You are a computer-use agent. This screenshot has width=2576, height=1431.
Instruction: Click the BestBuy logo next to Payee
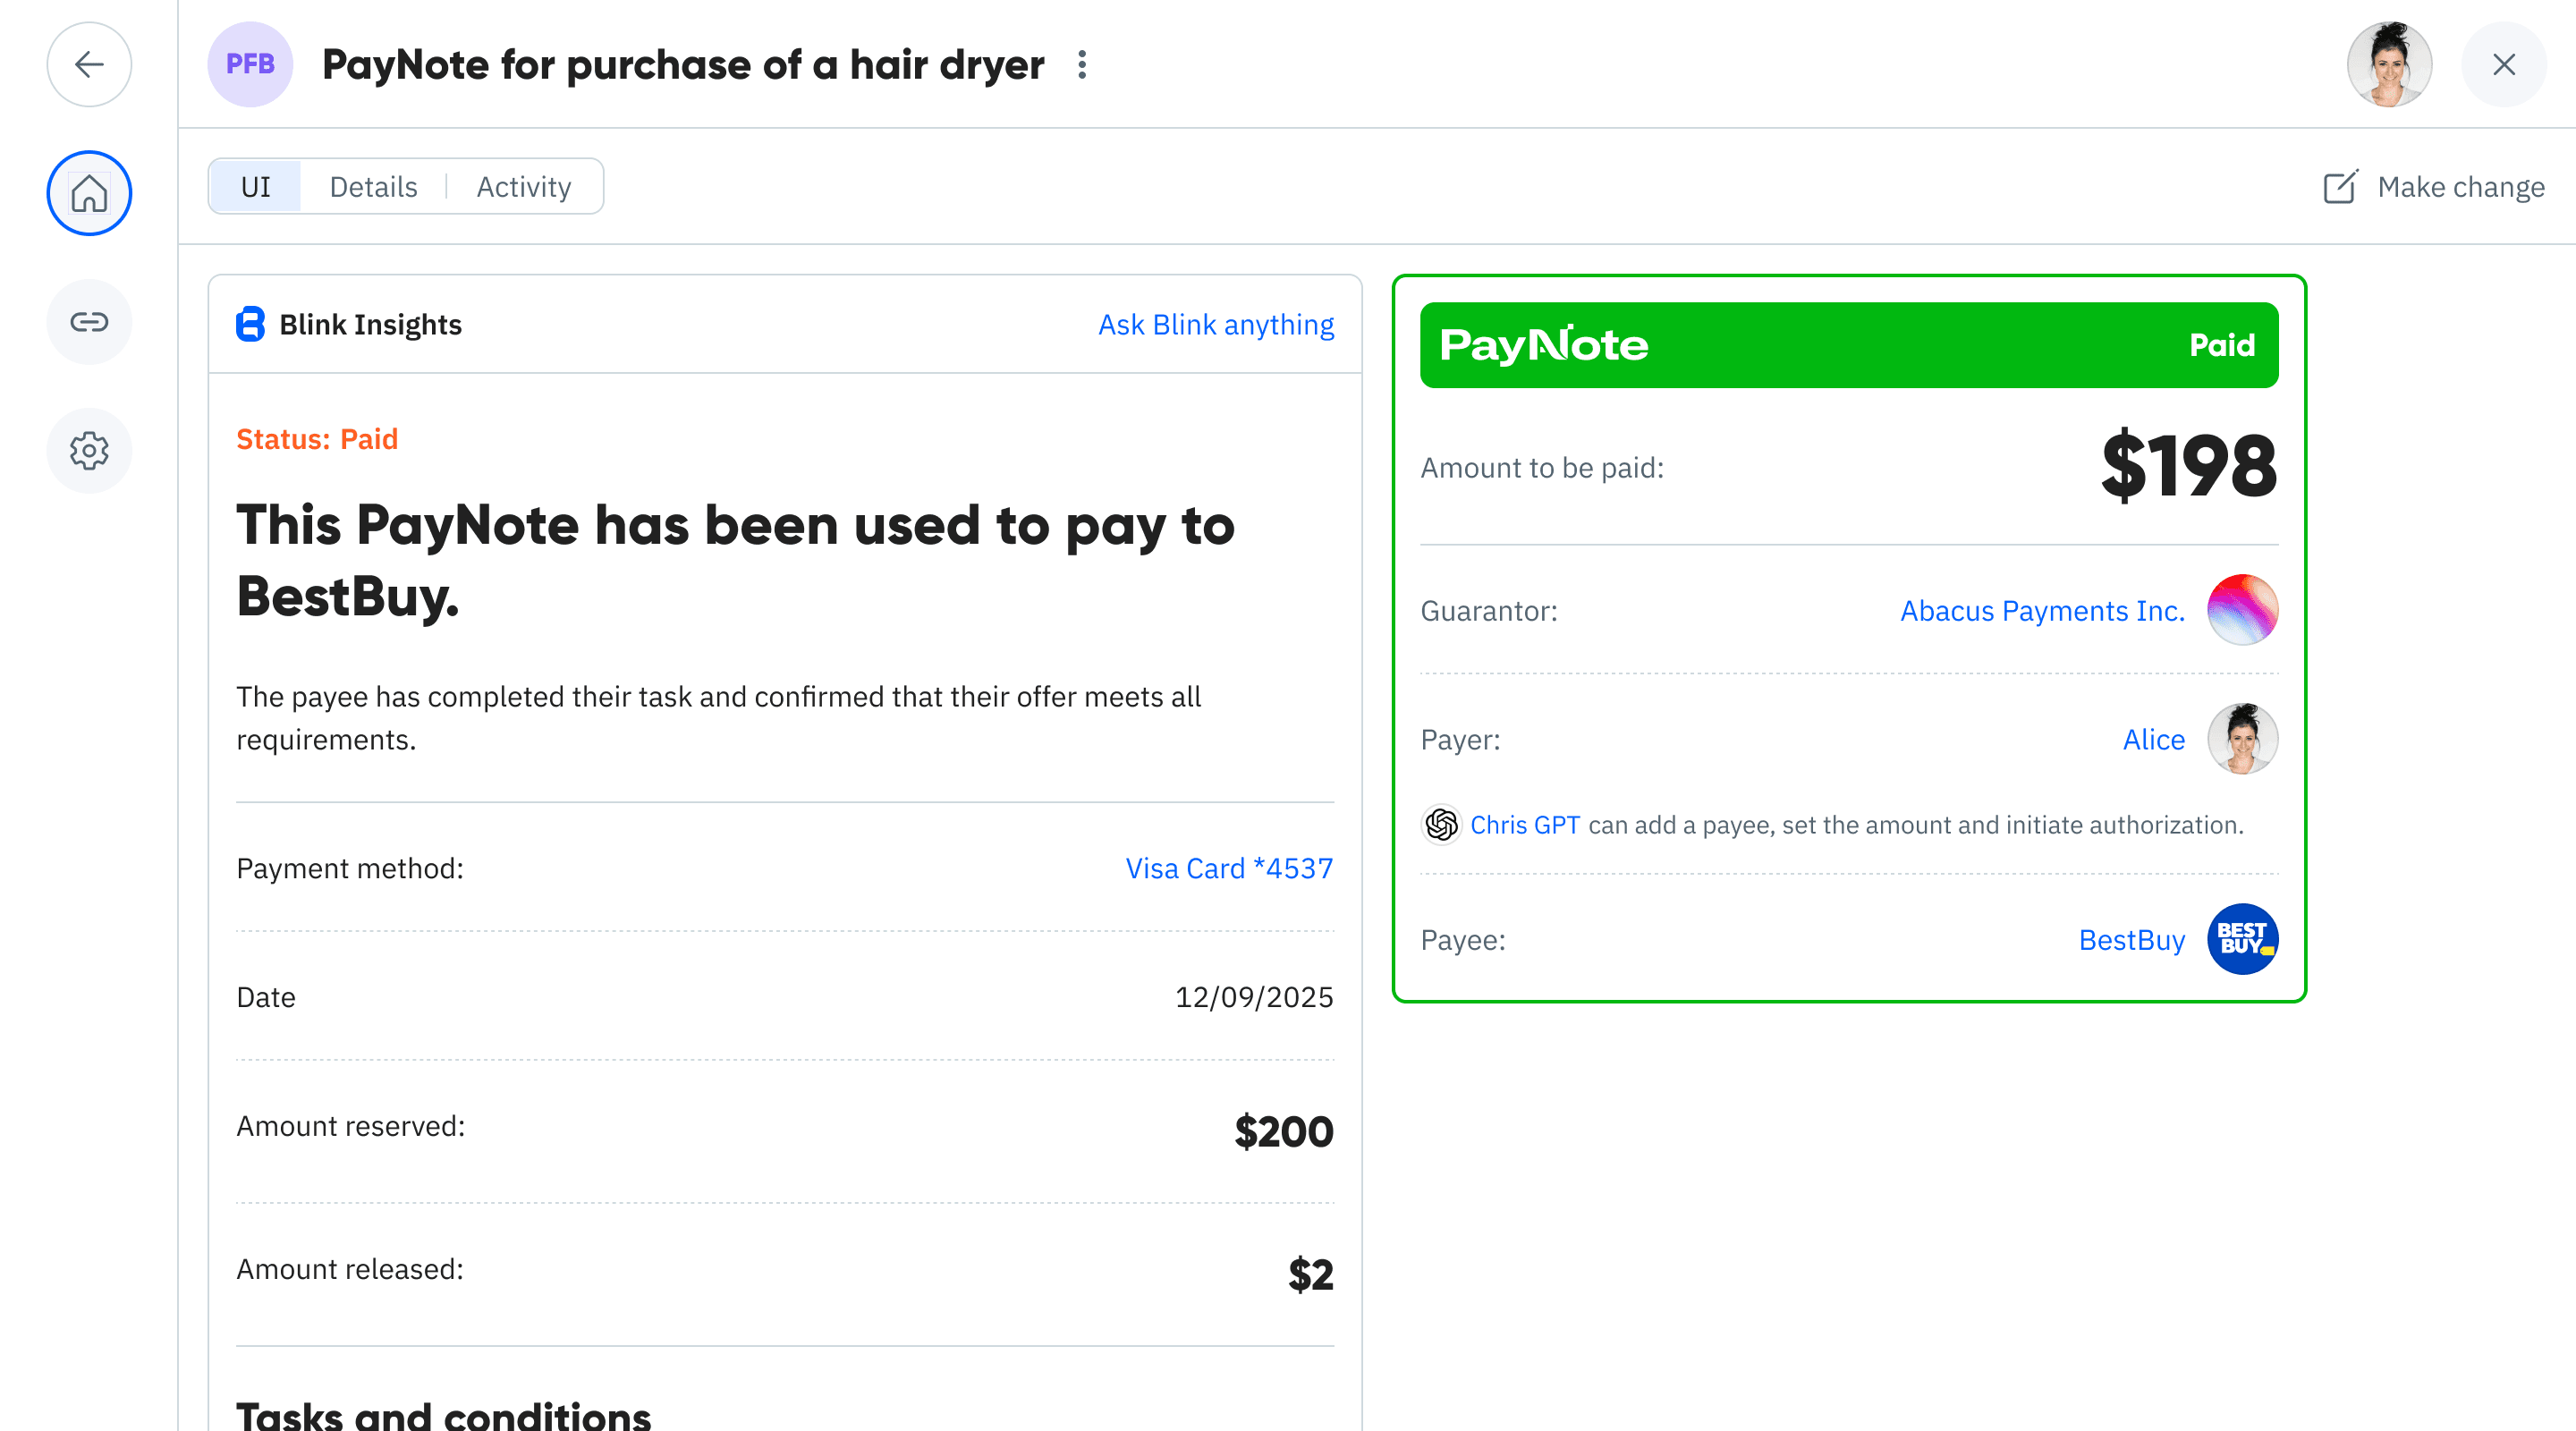2242,939
